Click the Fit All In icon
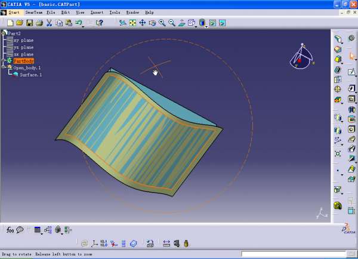358x259 pixels. [132, 23]
